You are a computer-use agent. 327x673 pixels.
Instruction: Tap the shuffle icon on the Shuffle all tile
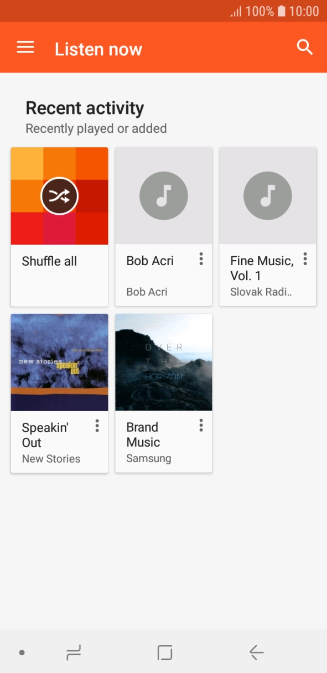pyautogui.click(x=60, y=195)
